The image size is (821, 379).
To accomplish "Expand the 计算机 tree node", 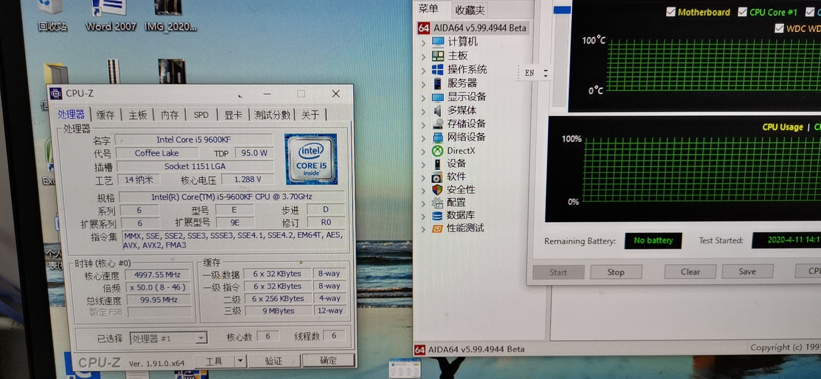I will [423, 43].
